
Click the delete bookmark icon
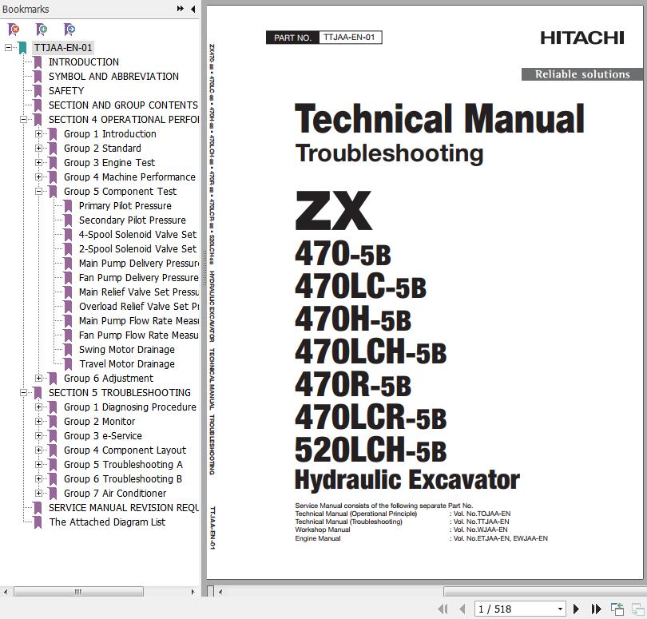click(14, 30)
